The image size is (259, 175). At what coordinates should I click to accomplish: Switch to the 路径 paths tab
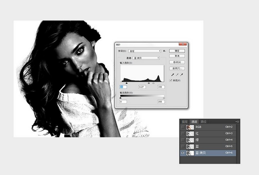(x=203, y=122)
